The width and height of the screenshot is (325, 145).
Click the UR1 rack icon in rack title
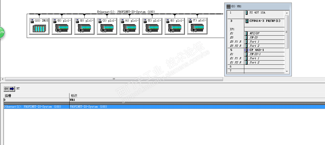228,6
